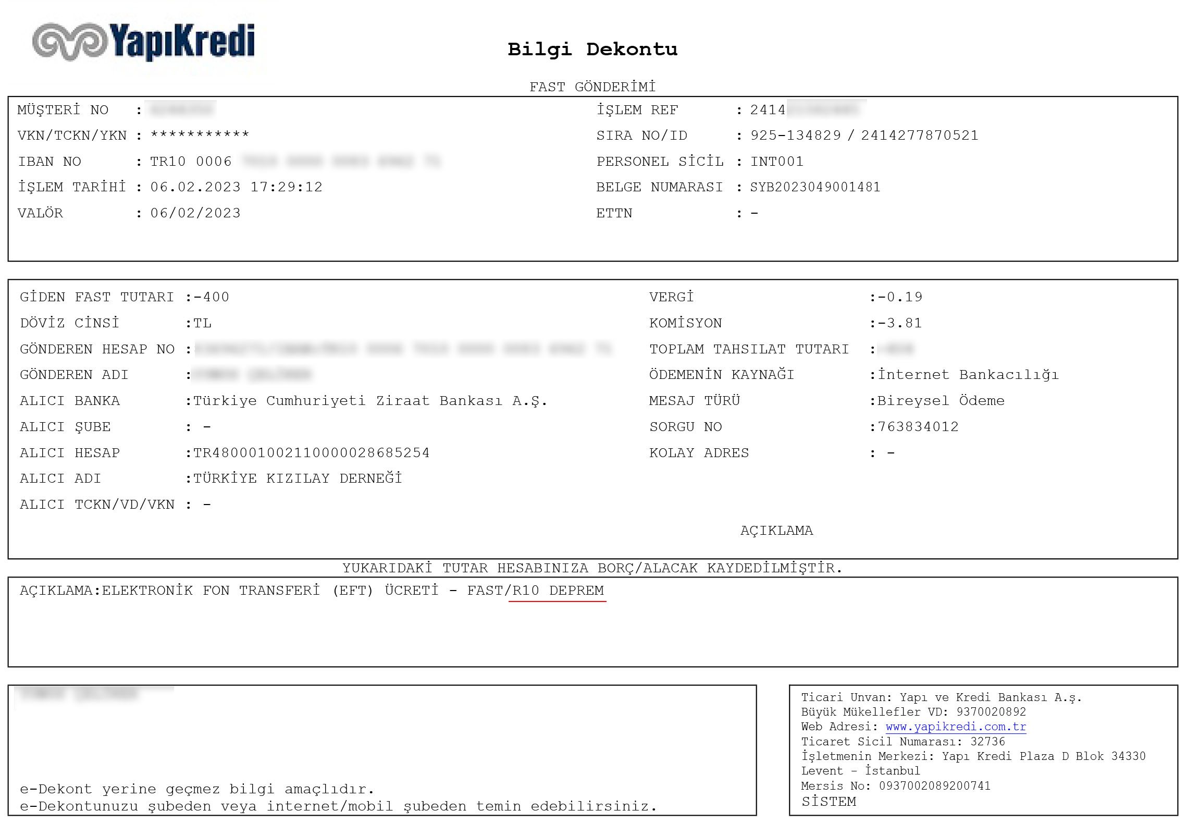The width and height of the screenshot is (1186, 823).
Task: Select the 'Ticari Unvan' company line
Action: (942, 697)
